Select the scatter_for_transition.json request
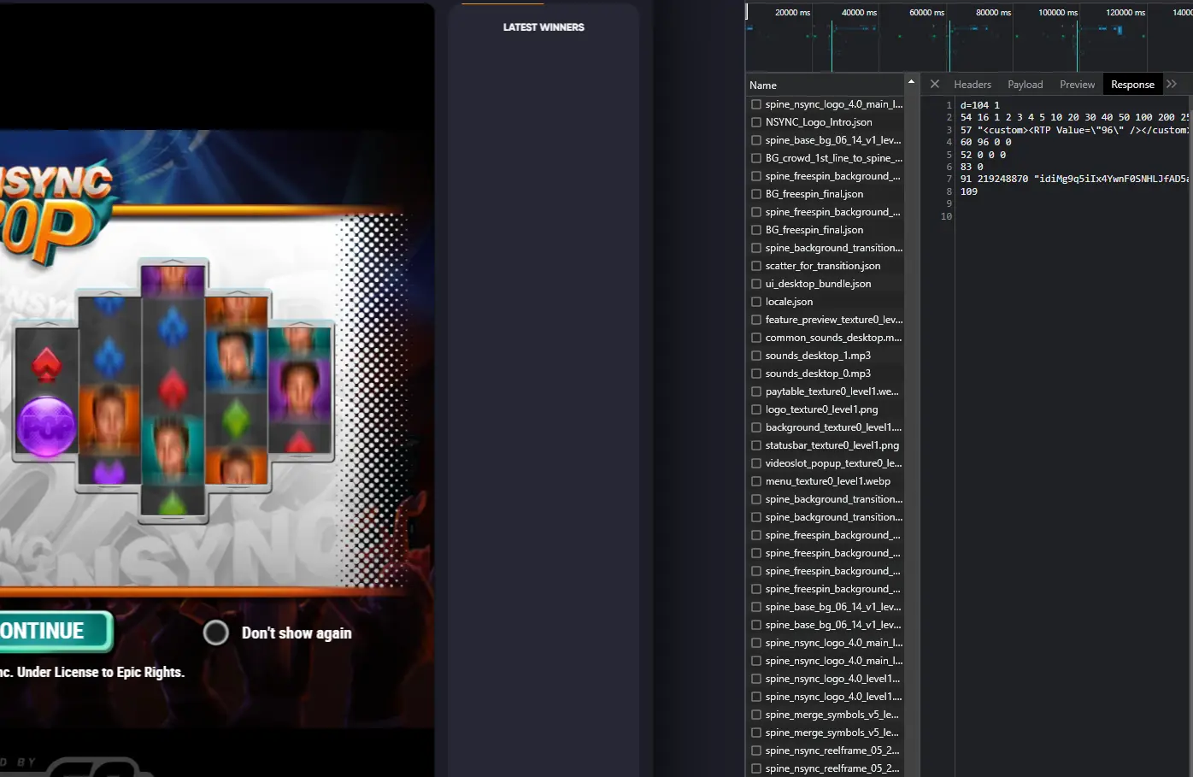This screenshot has width=1193, height=777. click(x=823, y=266)
